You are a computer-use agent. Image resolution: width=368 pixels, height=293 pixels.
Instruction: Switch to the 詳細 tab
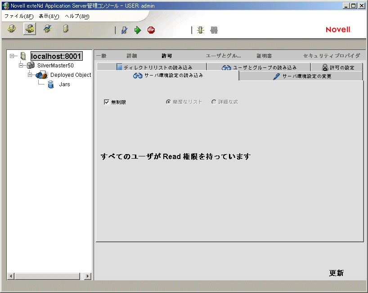(x=132, y=56)
